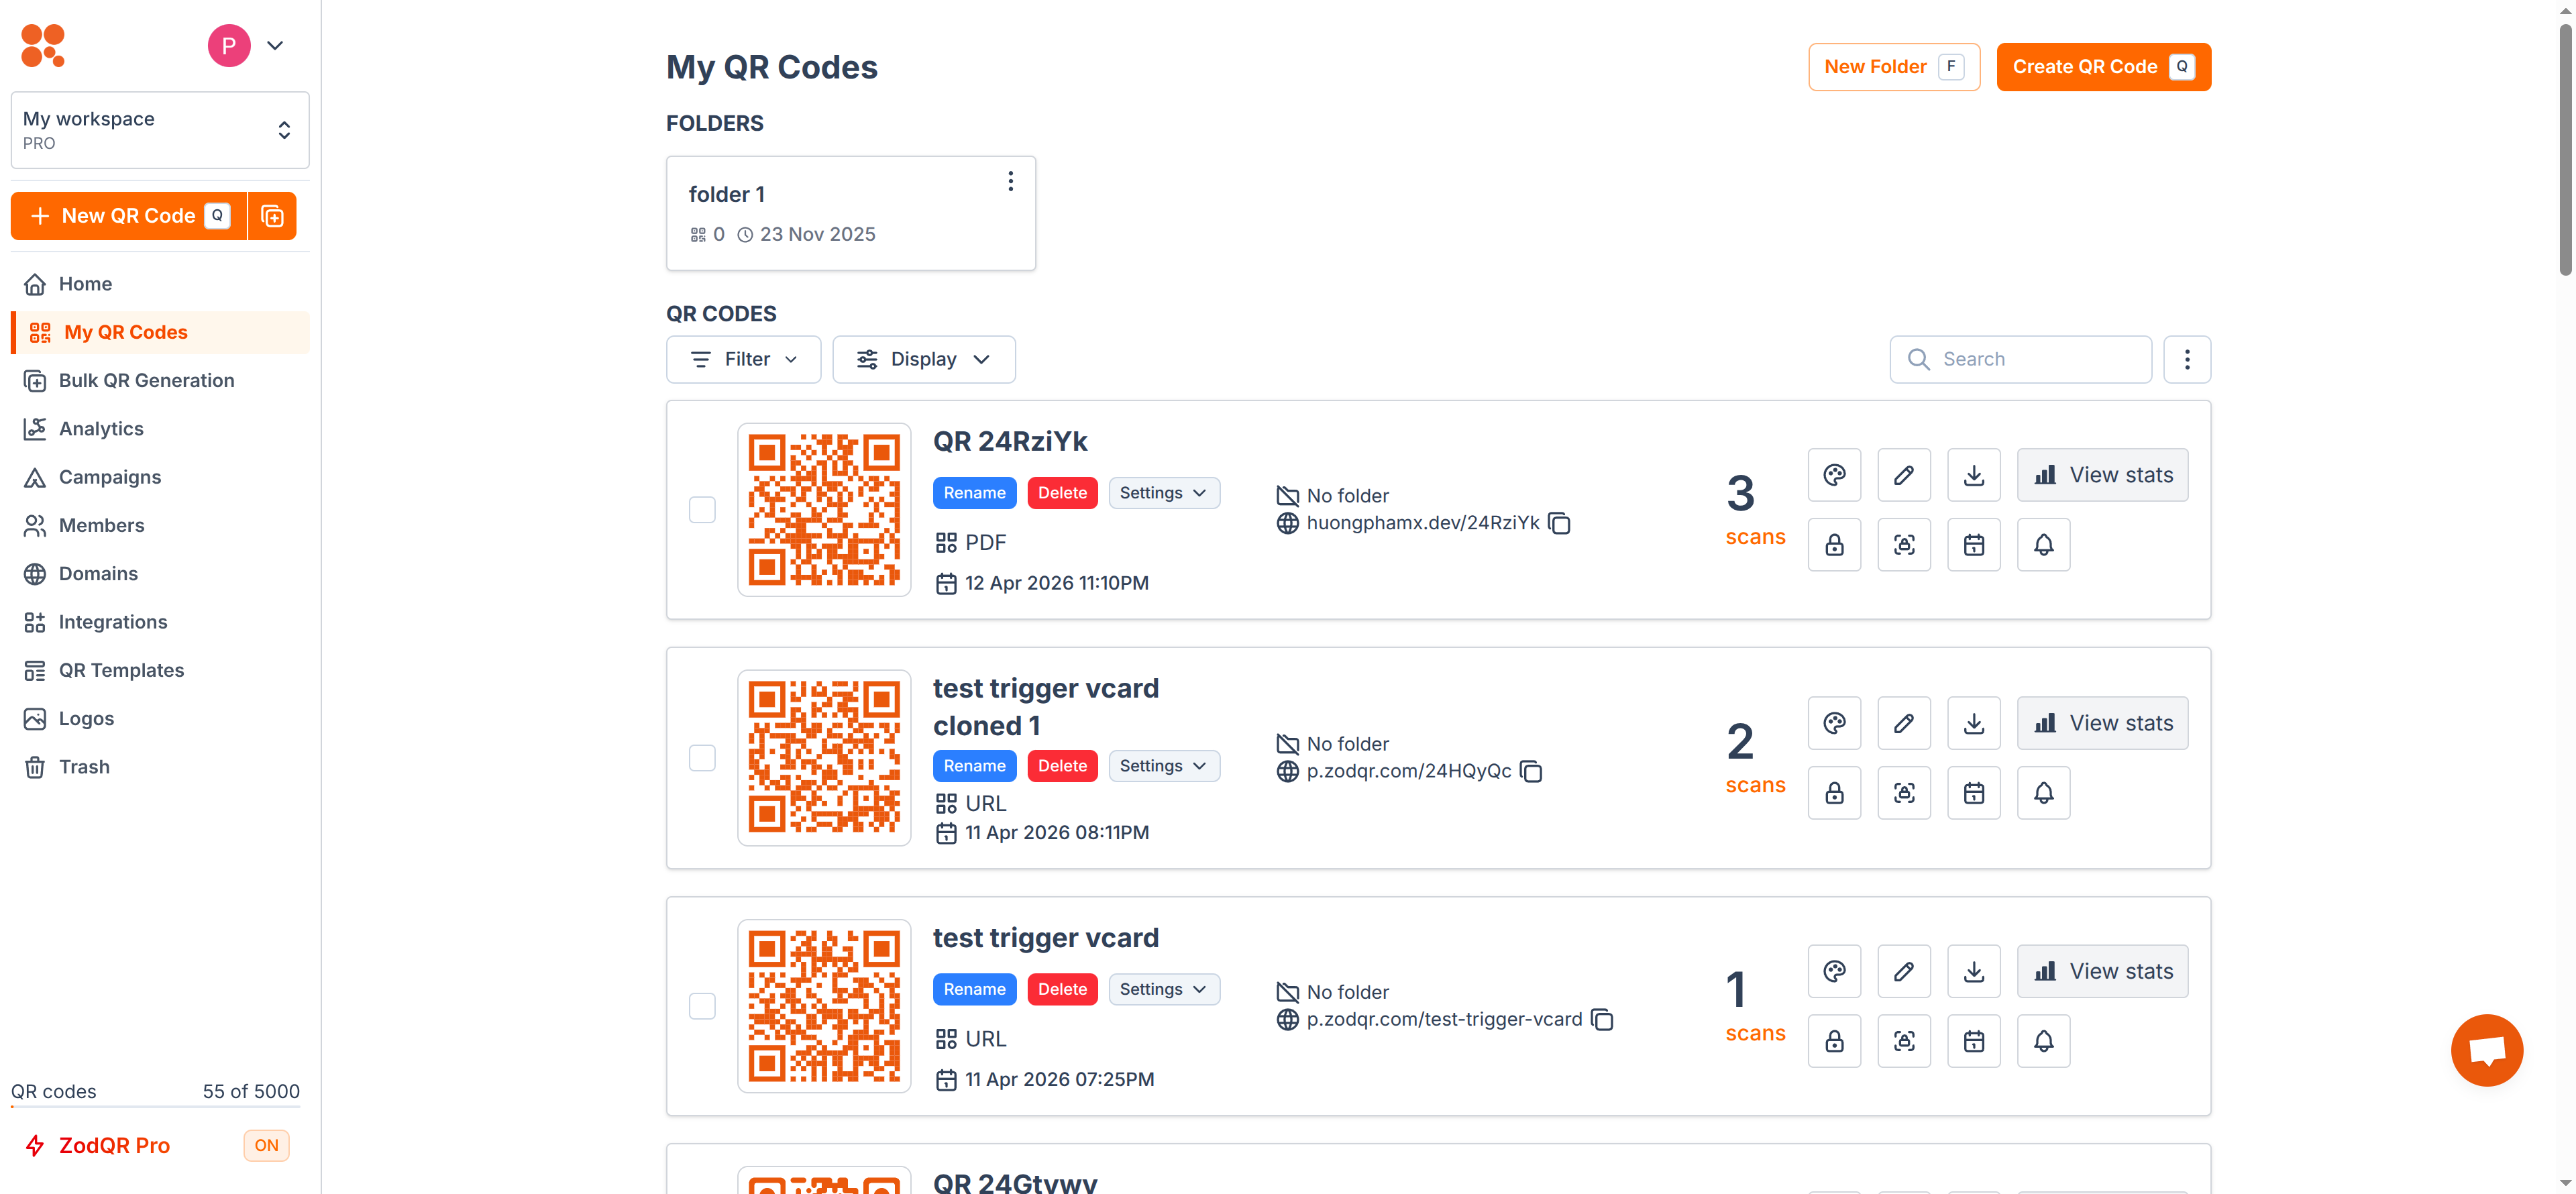Navigate to Analytics
This screenshot has height=1194, width=2576.
pyautogui.click(x=160, y=429)
